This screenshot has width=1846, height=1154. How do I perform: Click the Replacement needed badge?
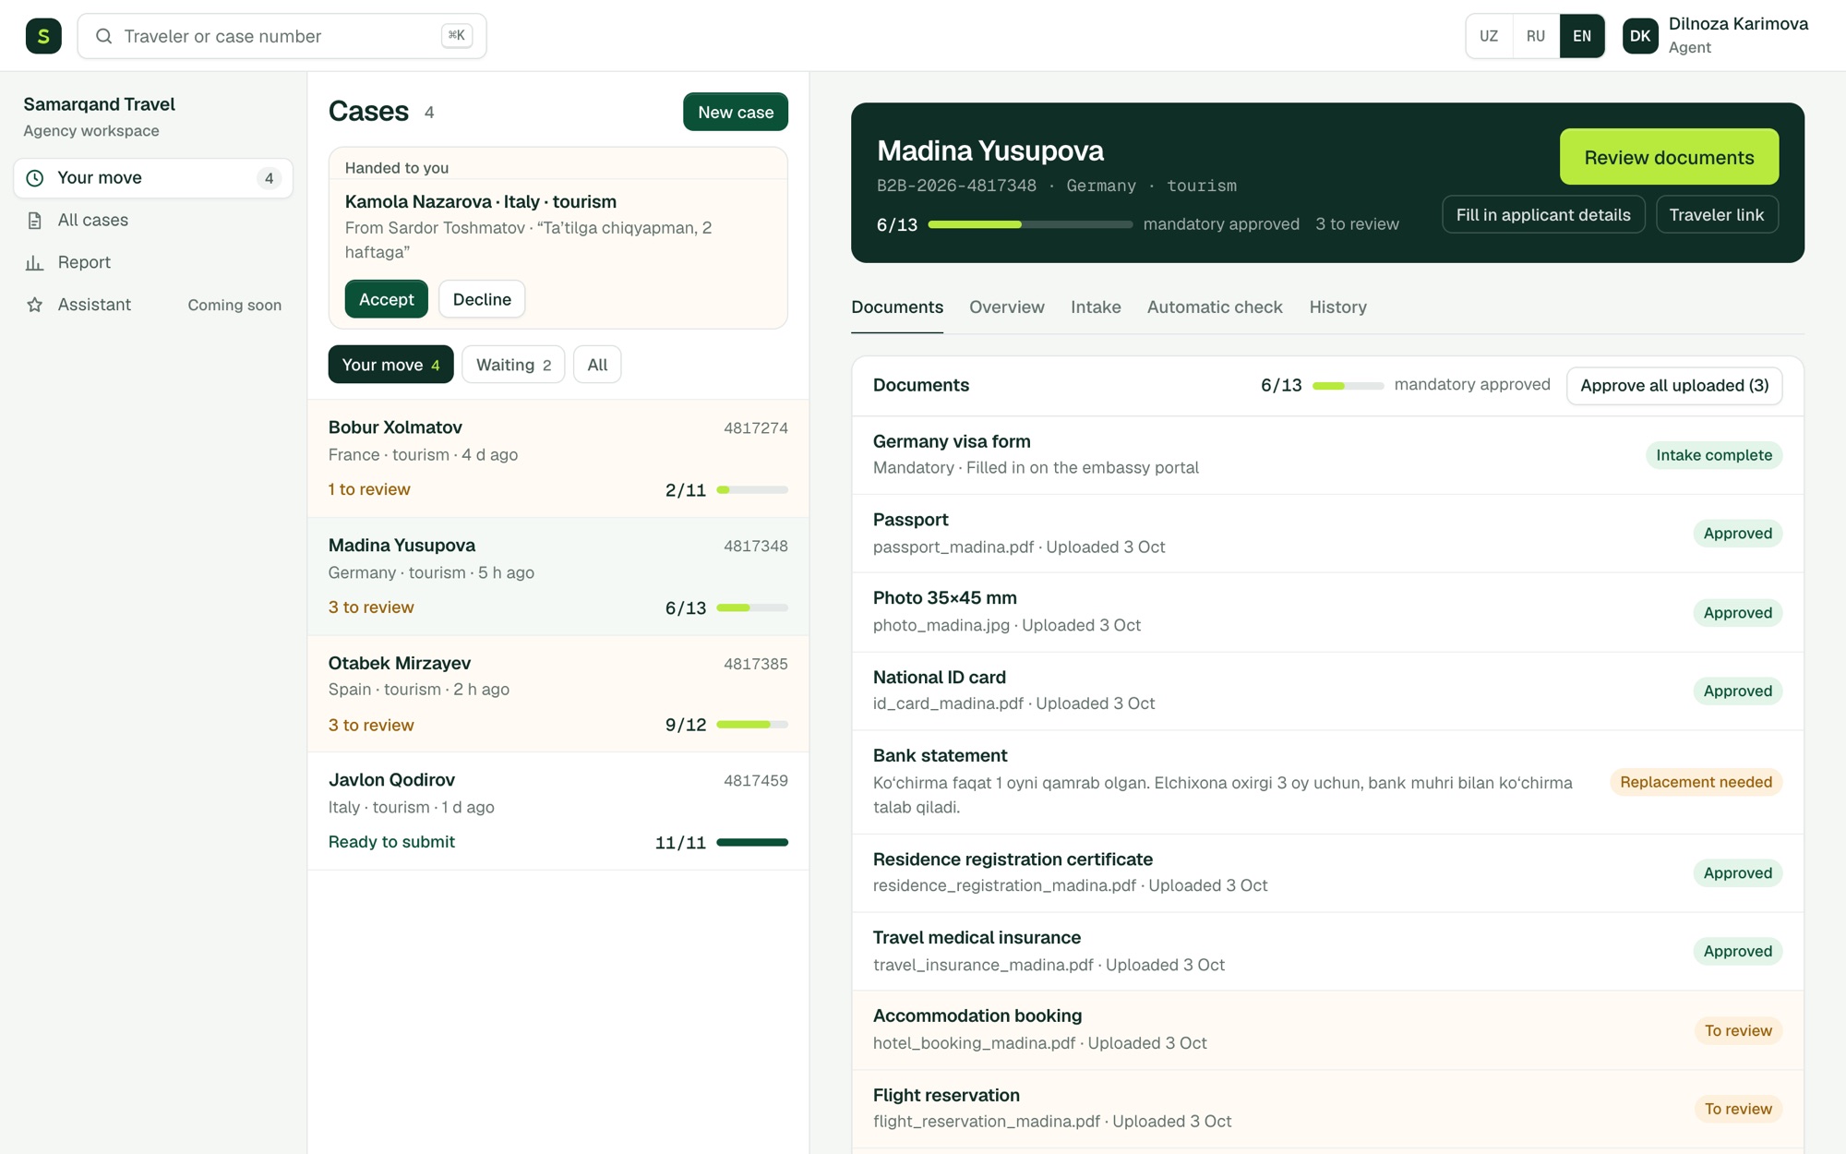point(1696,782)
